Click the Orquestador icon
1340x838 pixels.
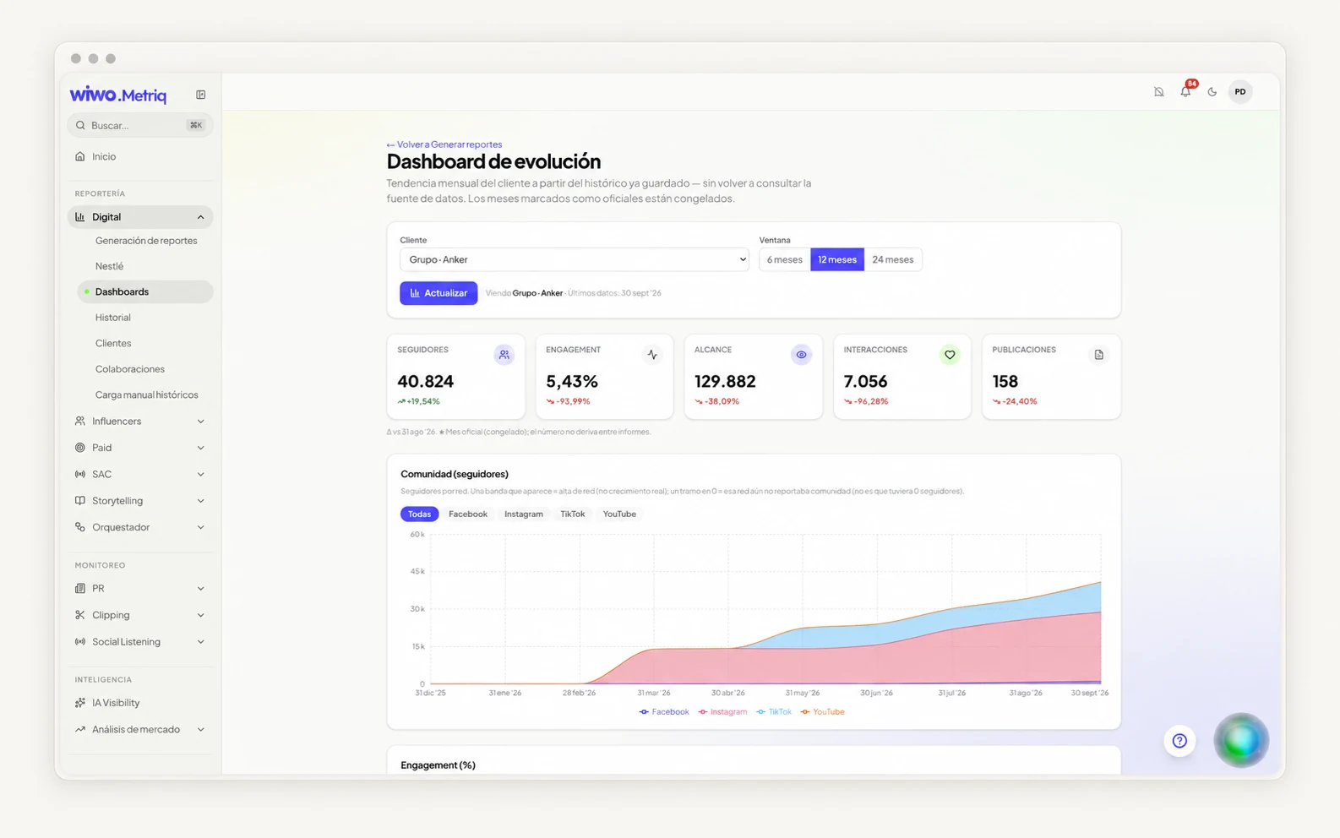coord(80,527)
